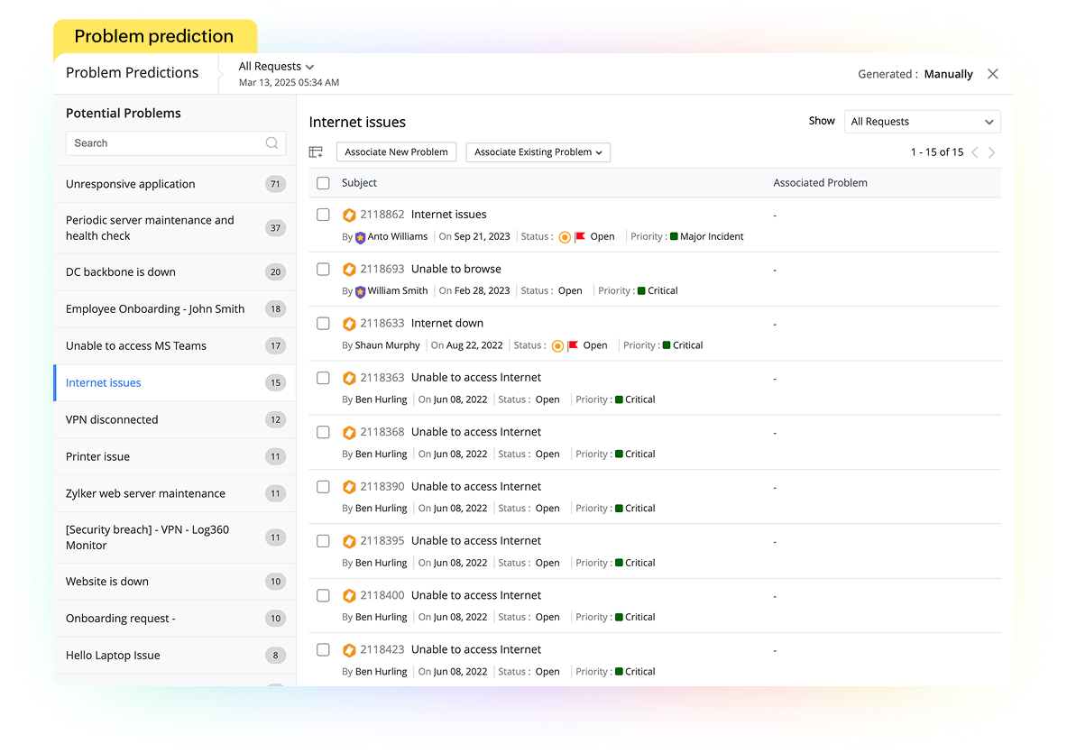Expand the All Requests header dropdown
The width and height of the screenshot is (1067, 753).
(x=276, y=66)
